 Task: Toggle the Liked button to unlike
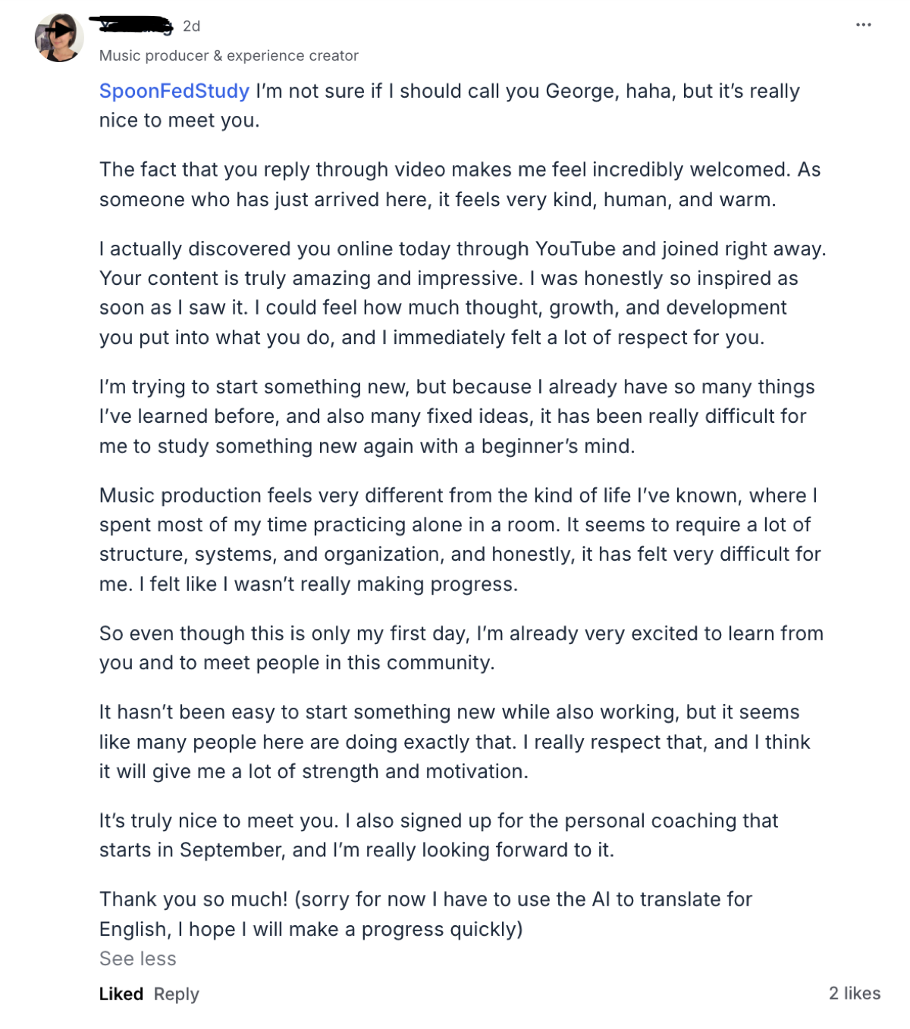[121, 993]
